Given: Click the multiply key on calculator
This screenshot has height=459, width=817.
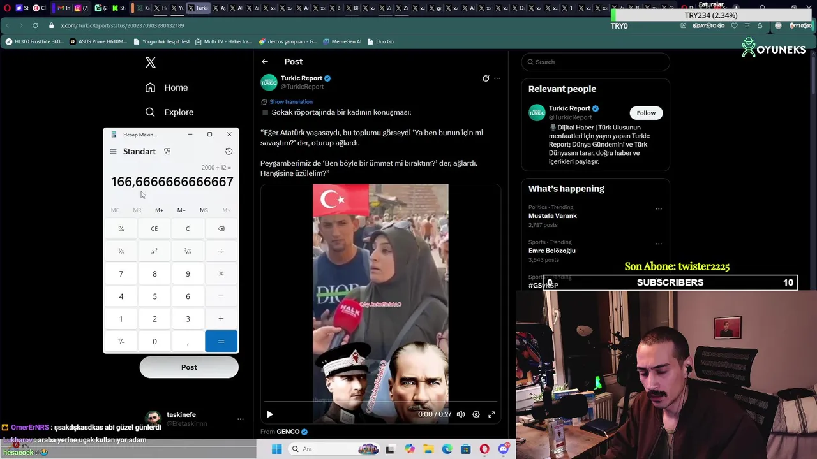Looking at the screenshot, I should pyautogui.click(x=221, y=274).
